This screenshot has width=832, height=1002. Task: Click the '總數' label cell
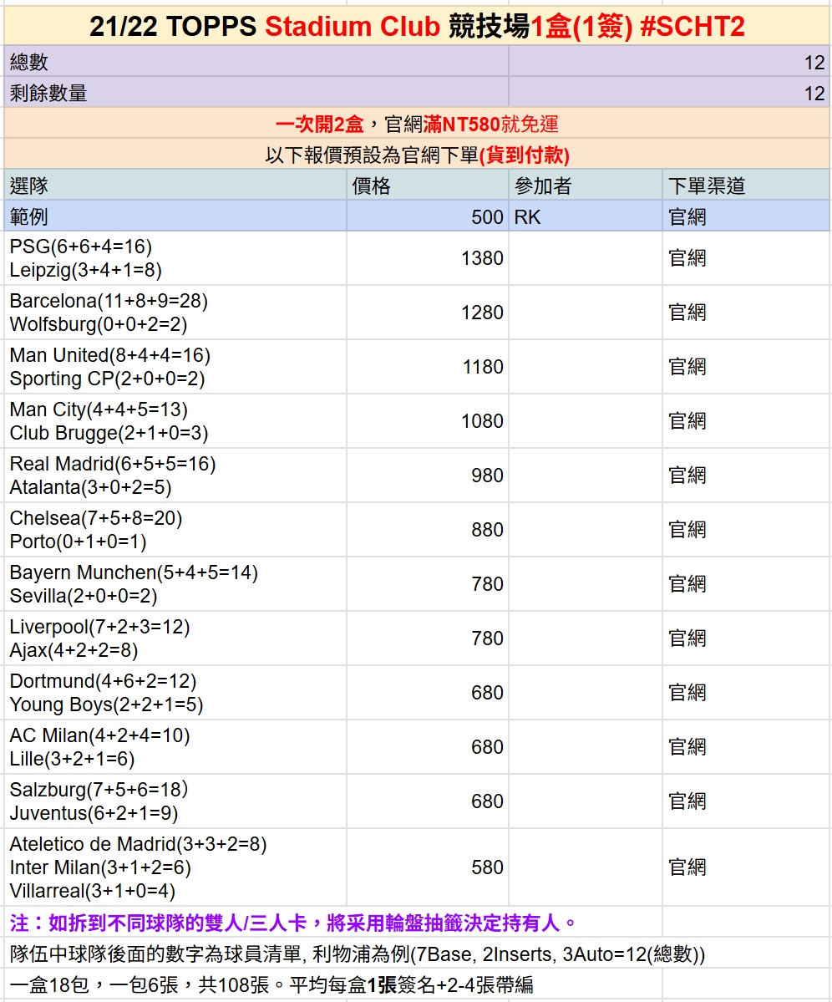tap(256, 61)
